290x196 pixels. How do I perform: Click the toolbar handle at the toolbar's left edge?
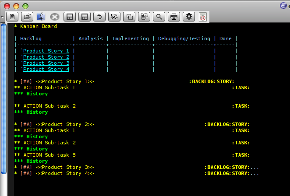[2, 17]
